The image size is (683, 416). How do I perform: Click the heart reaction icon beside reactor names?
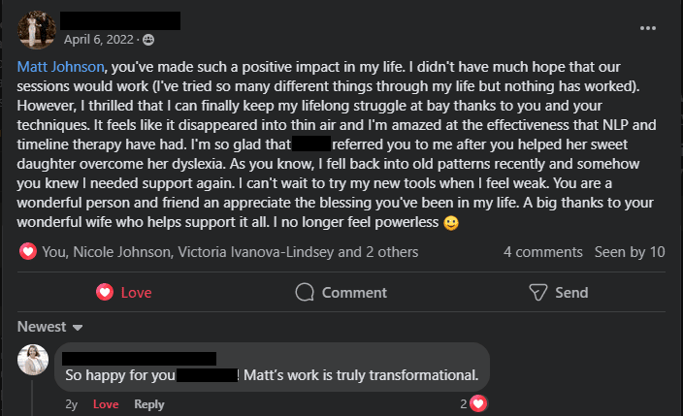(x=28, y=251)
